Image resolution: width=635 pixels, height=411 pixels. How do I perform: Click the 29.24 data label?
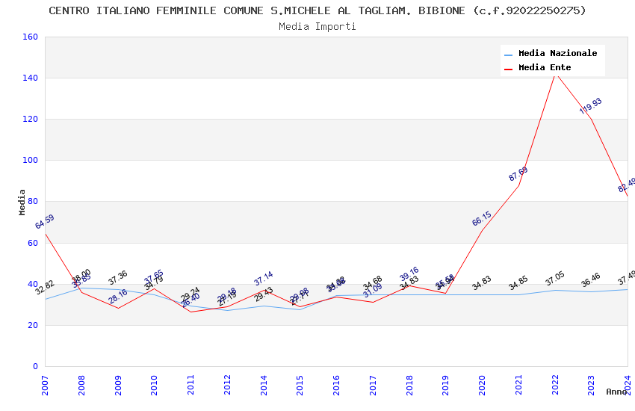tap(190, 294)
